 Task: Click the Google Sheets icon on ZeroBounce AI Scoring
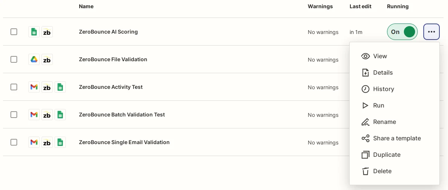point(34,32)
